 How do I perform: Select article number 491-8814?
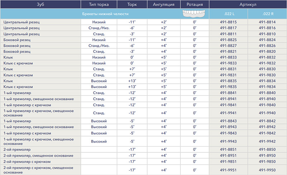(x=267, y=22)
